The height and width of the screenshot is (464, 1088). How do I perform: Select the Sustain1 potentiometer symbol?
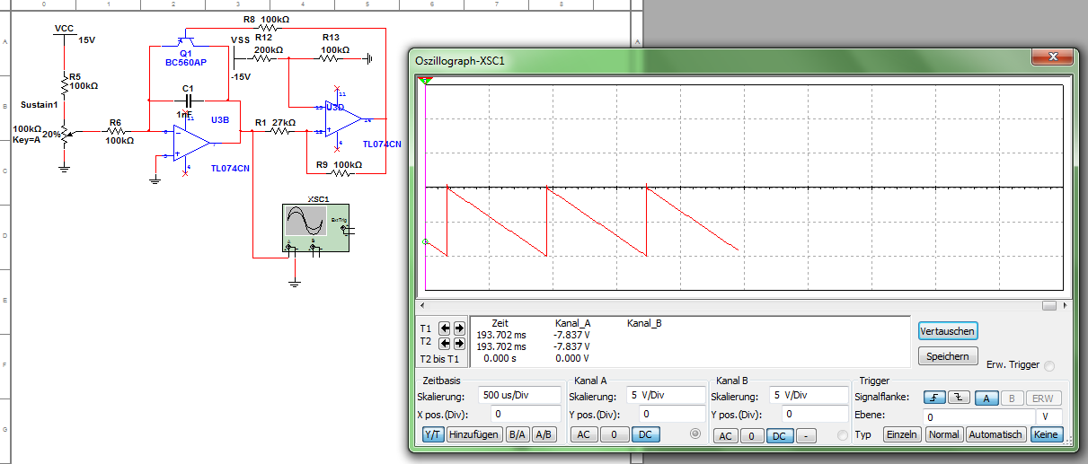pyautogui.click(x=65, y=133)
